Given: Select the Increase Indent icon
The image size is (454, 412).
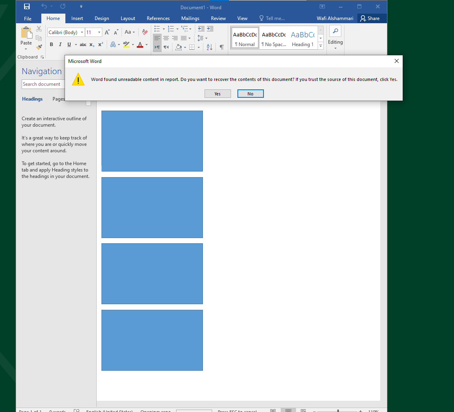Looking at the screenshot, I should pyautogui.click(x=210, y=28).
